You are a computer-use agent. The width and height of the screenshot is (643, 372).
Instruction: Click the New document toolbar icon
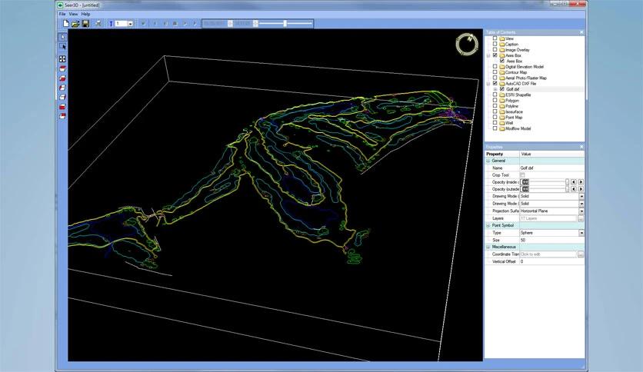click(65, 24)
